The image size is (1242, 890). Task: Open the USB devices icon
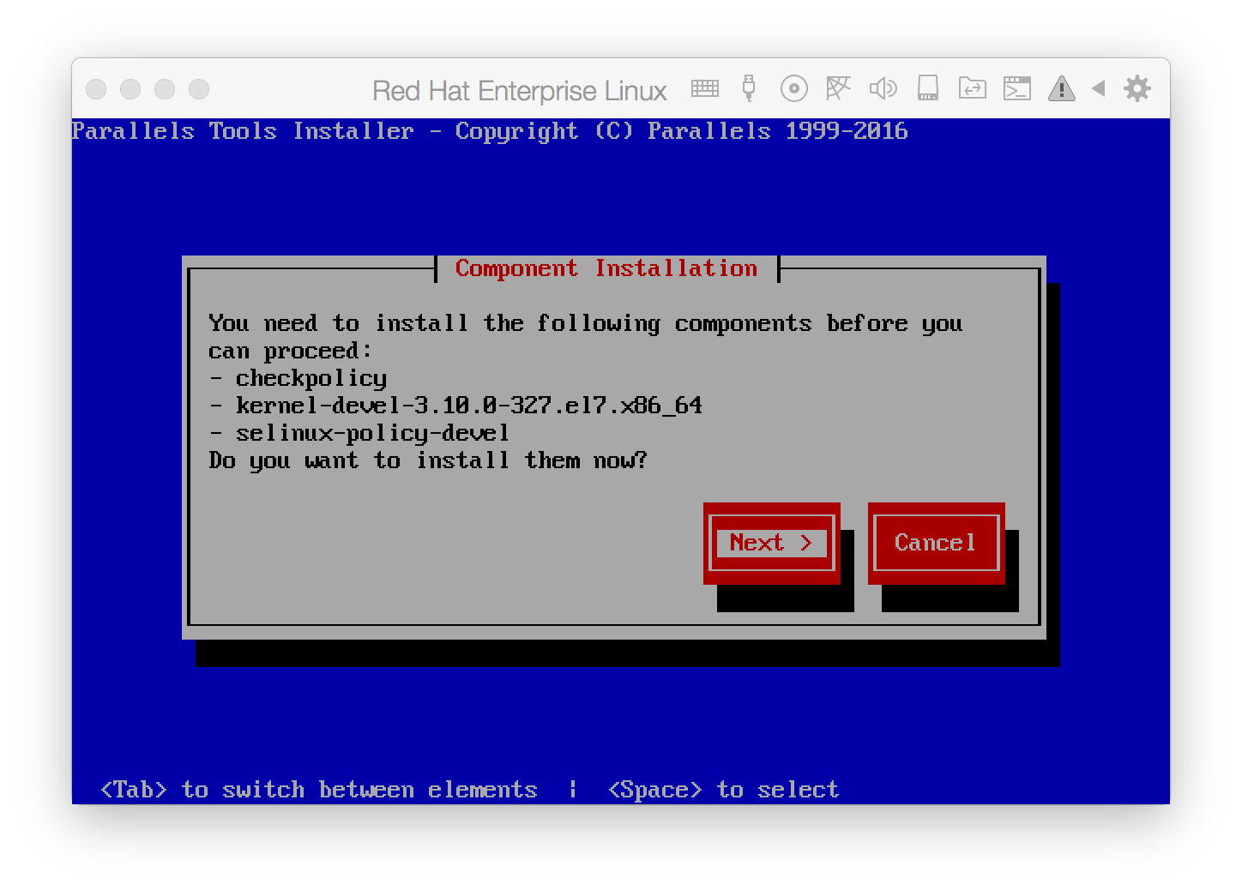point(749,88)
